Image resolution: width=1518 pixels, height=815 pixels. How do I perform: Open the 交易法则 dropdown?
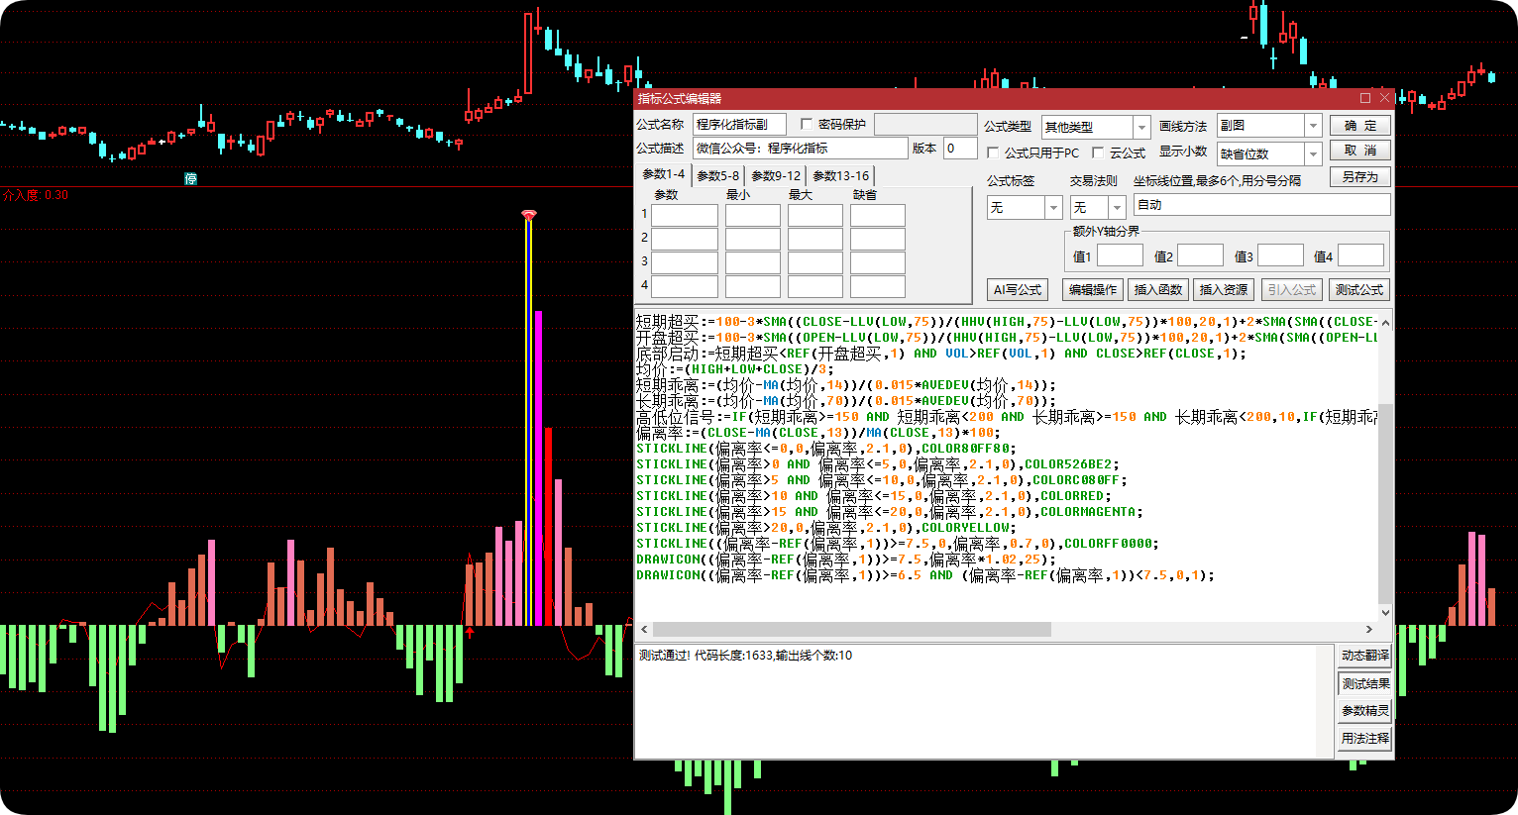(x=1117, y=207)
